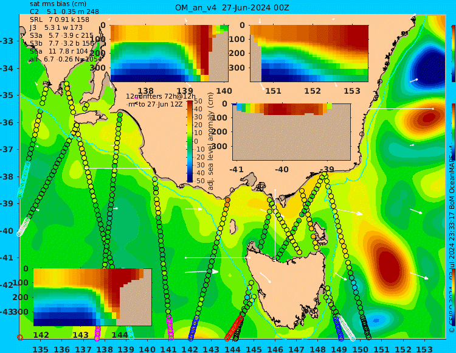Select the "sat rms bias (cm)" header text
Viewport: 456px width, 353px height.
click(x=58, y=4)
